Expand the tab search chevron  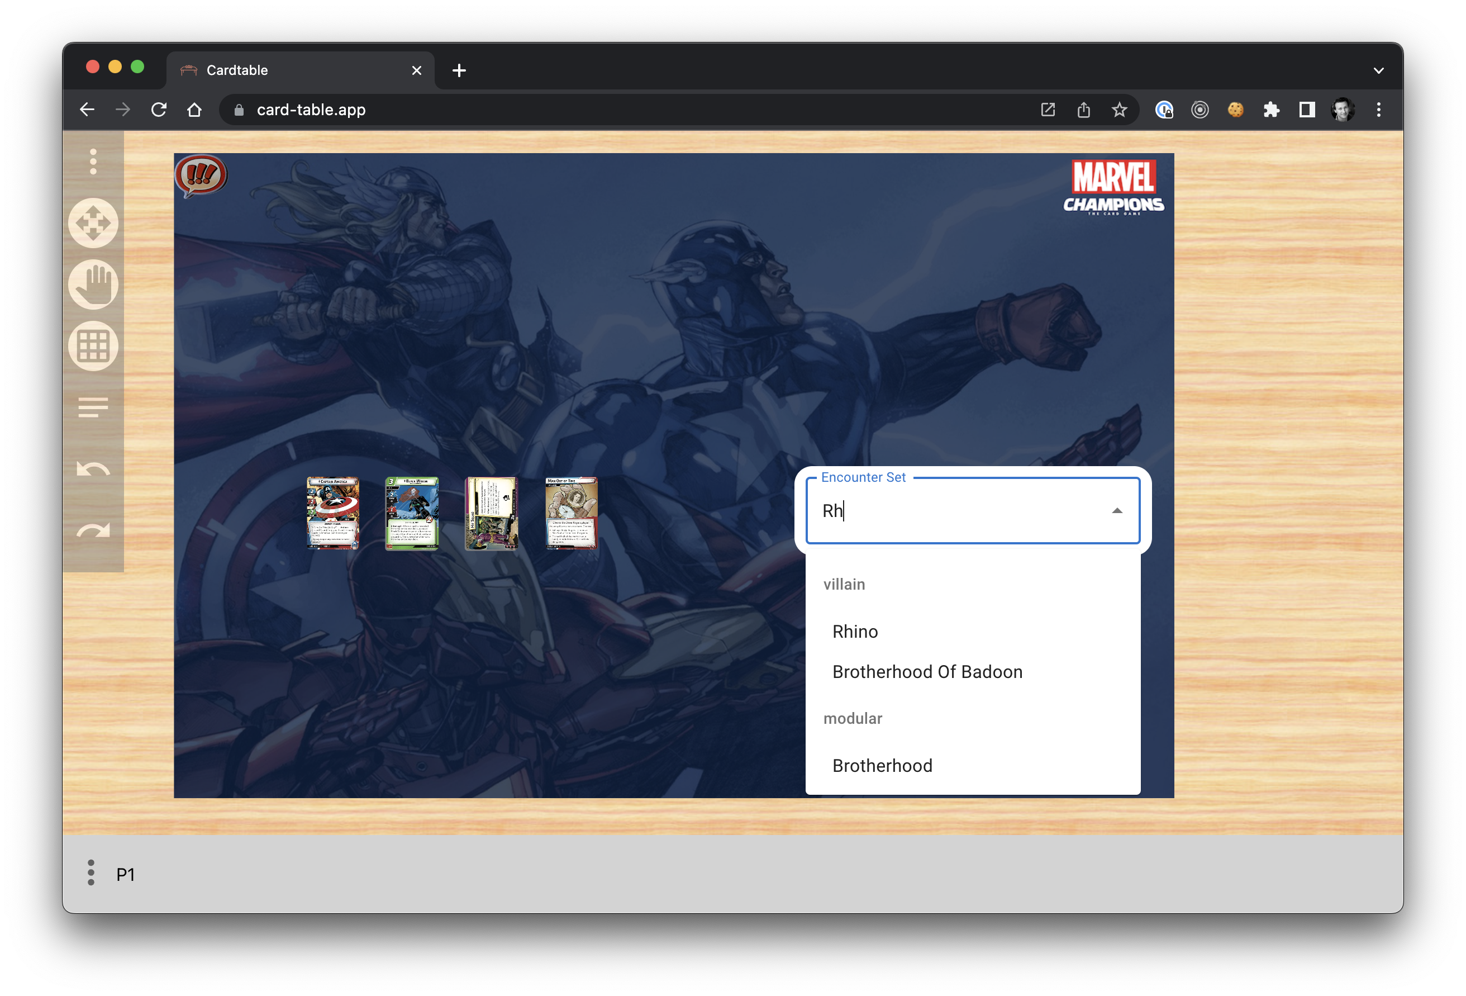[1379, 70]
